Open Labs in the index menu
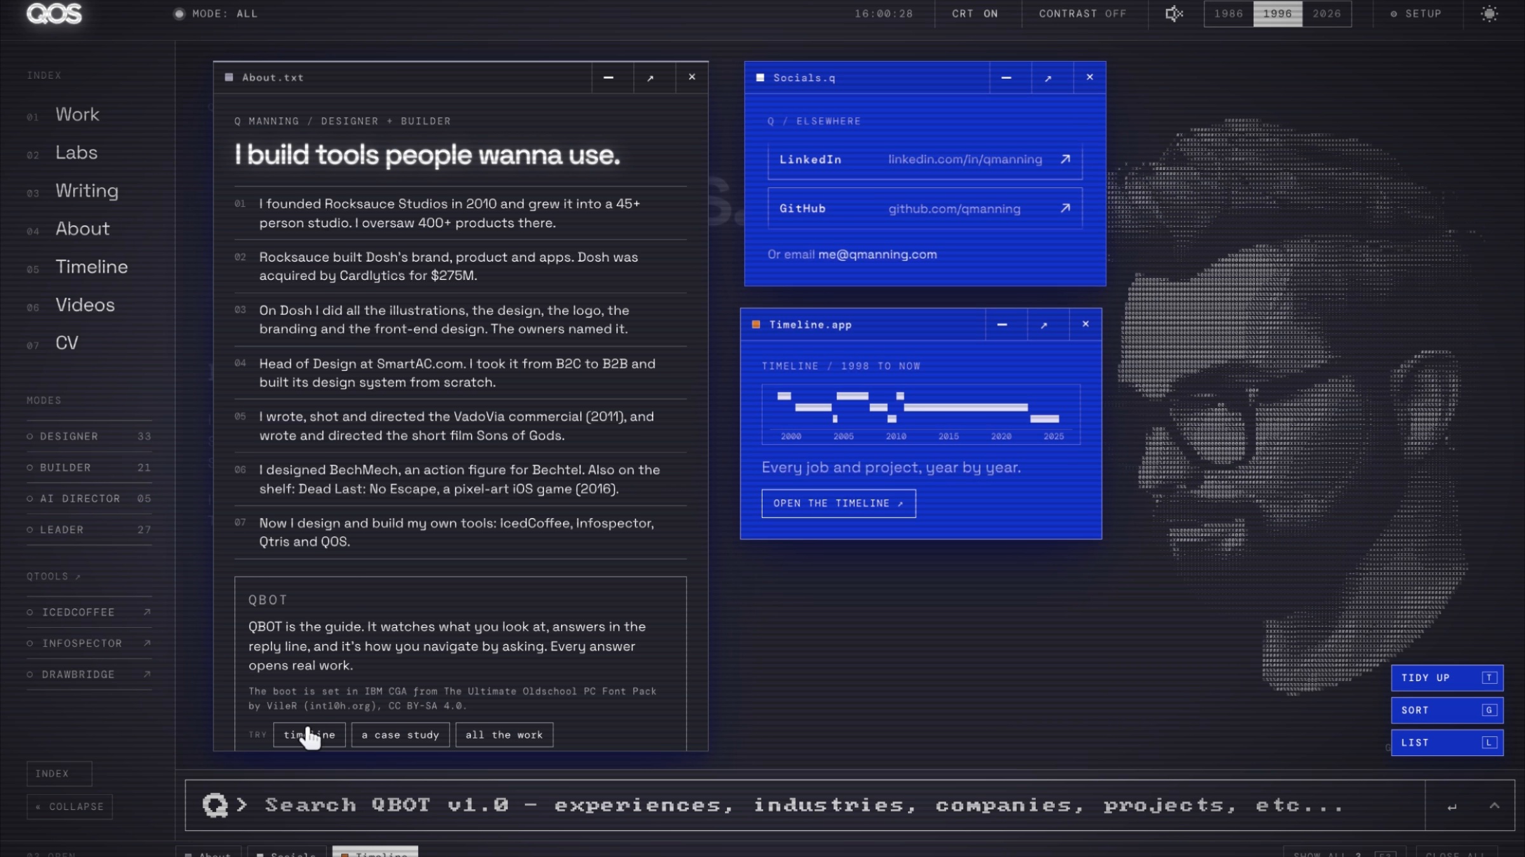Viewport: 1525px width, 857px height. tap(76, 152)
